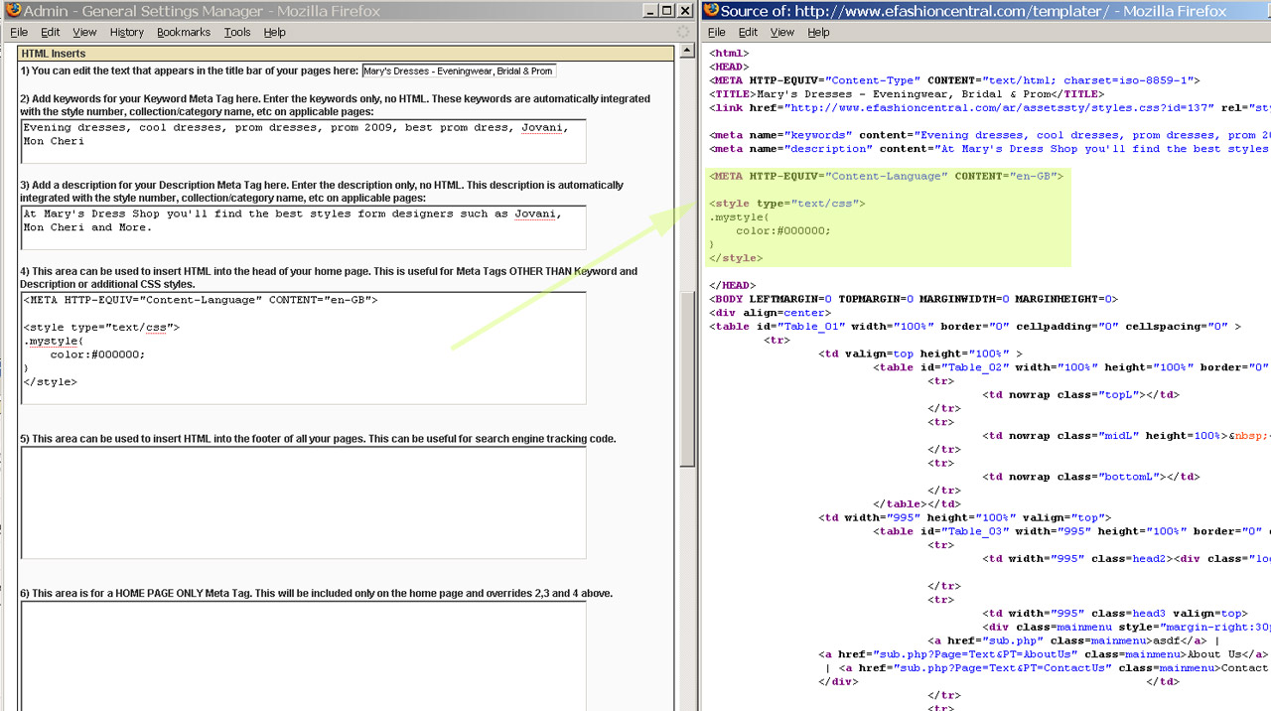This screenshot has height=711, width=1271.
Task: Click the instruction text for item 6
Action: tap(316, 593)
